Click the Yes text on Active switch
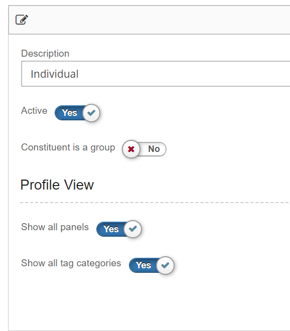This screenshot has width=290, height=331. (x=70, y=112)
